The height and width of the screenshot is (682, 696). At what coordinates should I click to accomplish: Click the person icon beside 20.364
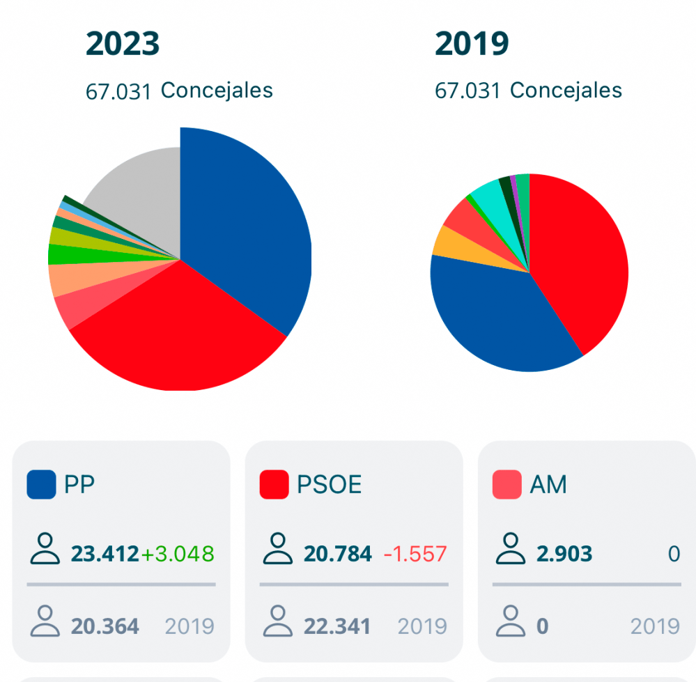click(46, 621)
